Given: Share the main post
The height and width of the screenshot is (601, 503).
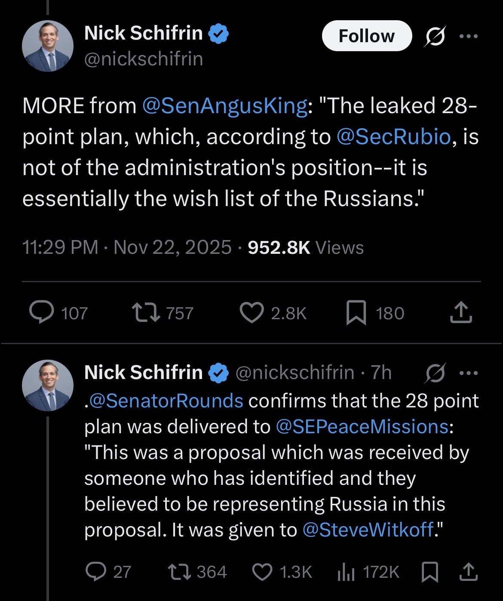Looking at the screenshot, I should point(461,313).
